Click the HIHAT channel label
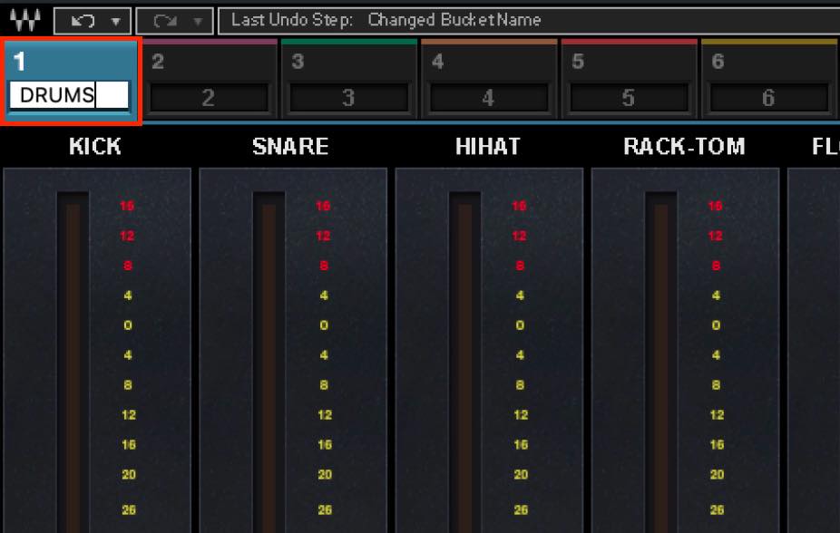Screen dimensions: 840x533 click(x=488, y=146)
